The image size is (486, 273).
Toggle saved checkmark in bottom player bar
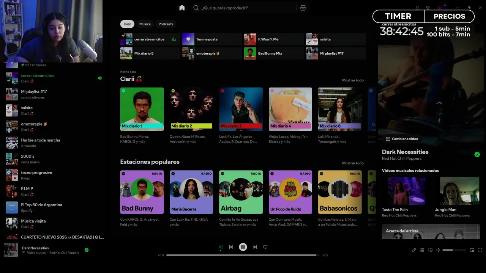[87, 250]
